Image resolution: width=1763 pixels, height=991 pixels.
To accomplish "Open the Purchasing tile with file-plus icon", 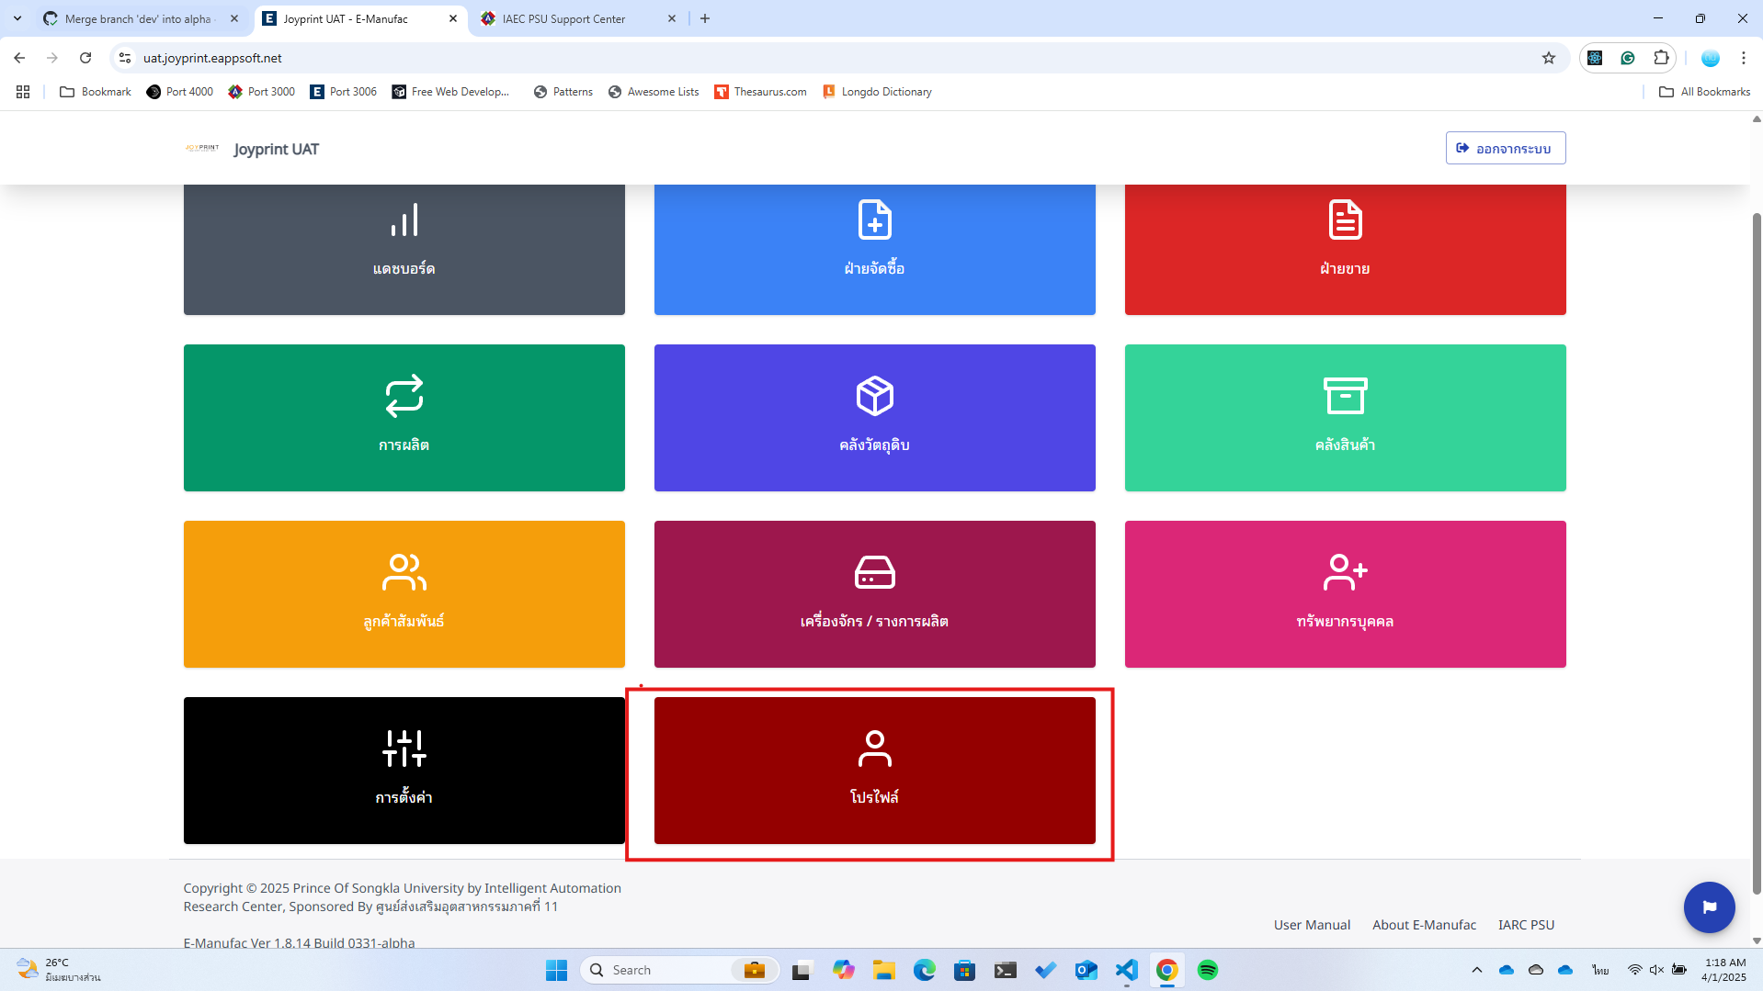I will point(874,248).
